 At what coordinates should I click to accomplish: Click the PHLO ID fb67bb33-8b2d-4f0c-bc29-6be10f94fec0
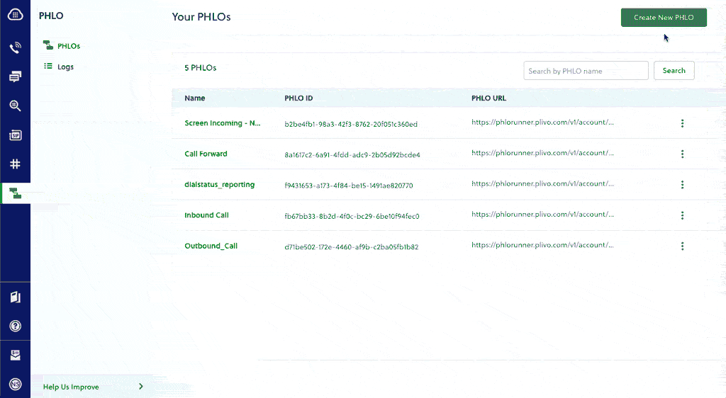352,216
